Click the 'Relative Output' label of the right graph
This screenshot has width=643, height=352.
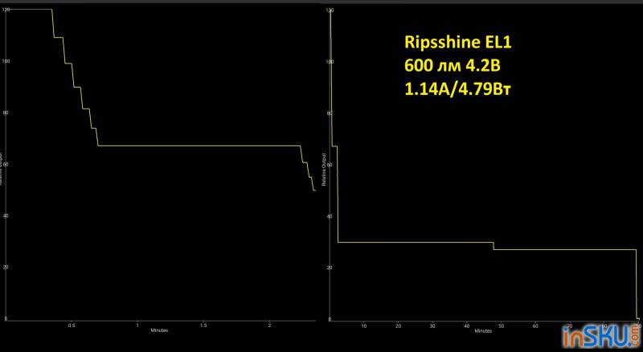pyautogui.click(x=324, y=170)
